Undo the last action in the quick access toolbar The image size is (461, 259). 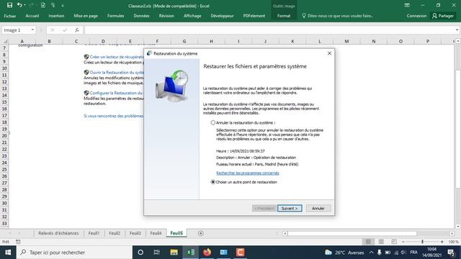pyautogui.click(x=19, y=5)
